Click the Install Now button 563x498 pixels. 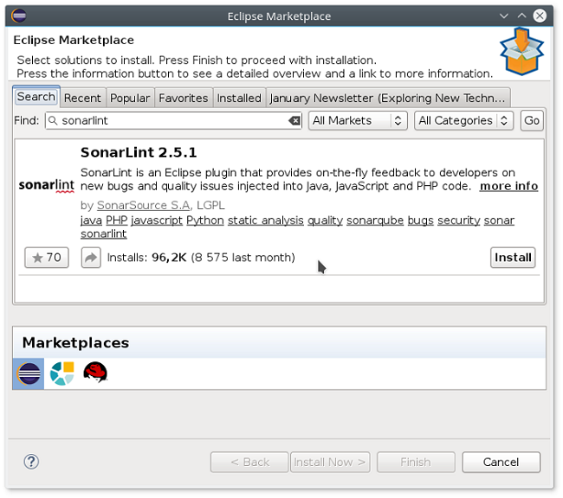point(330,463)
